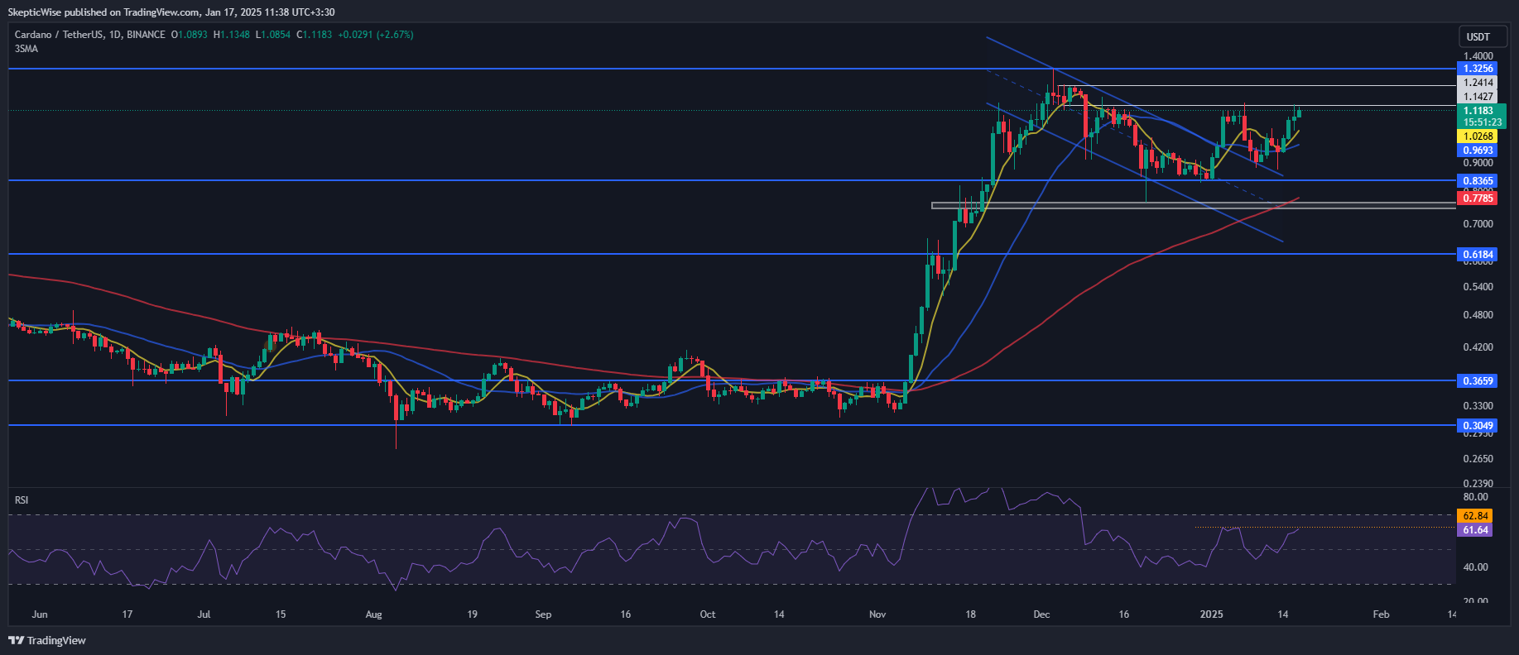The image size is (1519, 655).
Task: Click the low value L1.0854
Action: click(x=273, y=35)
